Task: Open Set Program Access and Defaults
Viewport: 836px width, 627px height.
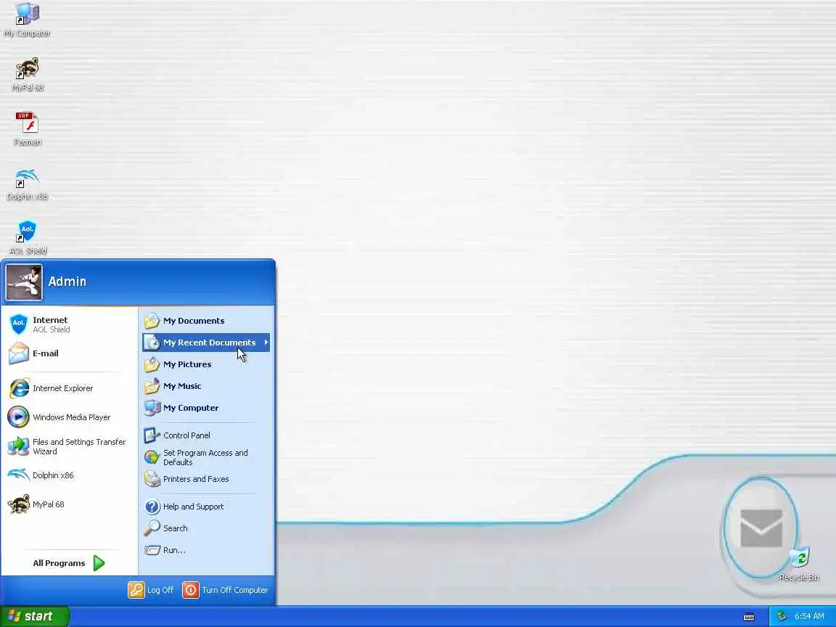Action: tap(206, 457)
